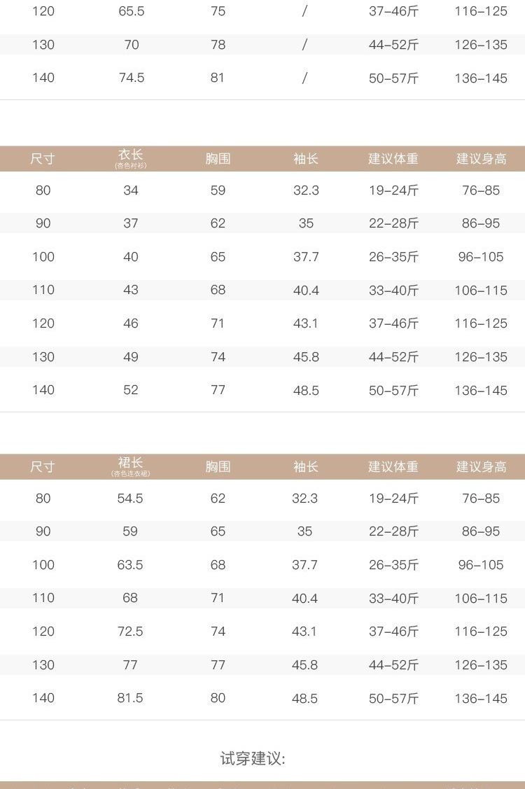Select the 试穿建议 heading text
Viewport: 525px width, 789px height.
(253, 758)
